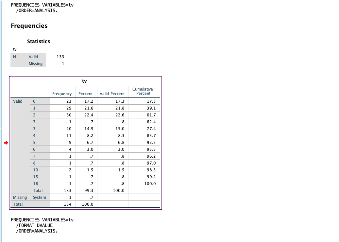Click the Valid Percent column header
This screenshot has height=242, width=339.
(112, 94)
